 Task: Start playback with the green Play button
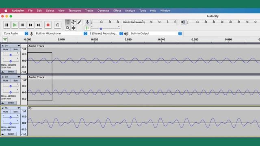click(15, 25)
